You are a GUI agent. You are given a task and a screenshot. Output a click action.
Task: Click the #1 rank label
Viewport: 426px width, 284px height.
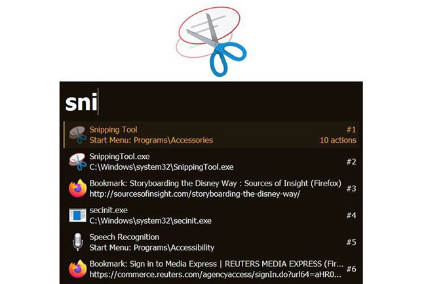[x=351, y=130]
